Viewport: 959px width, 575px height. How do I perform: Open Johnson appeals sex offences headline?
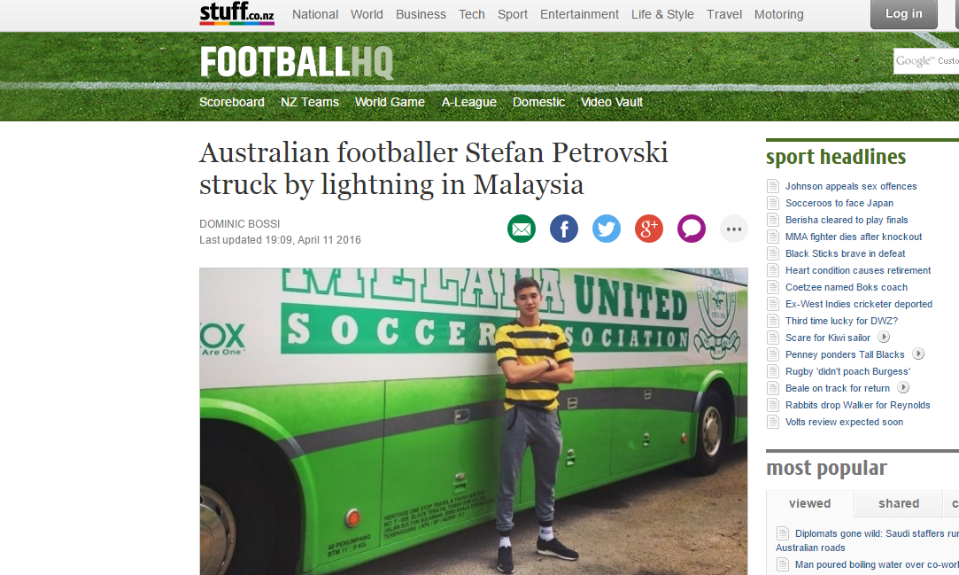coord(851,186)
